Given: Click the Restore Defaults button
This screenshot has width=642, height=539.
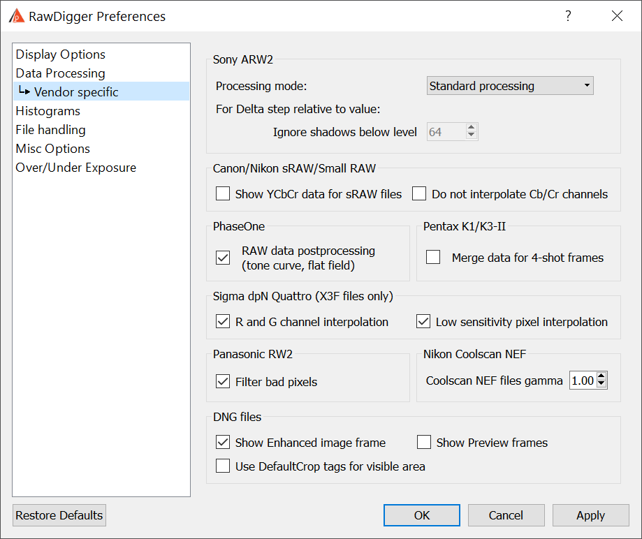Looking at the screenshot, I should (59, 515).
